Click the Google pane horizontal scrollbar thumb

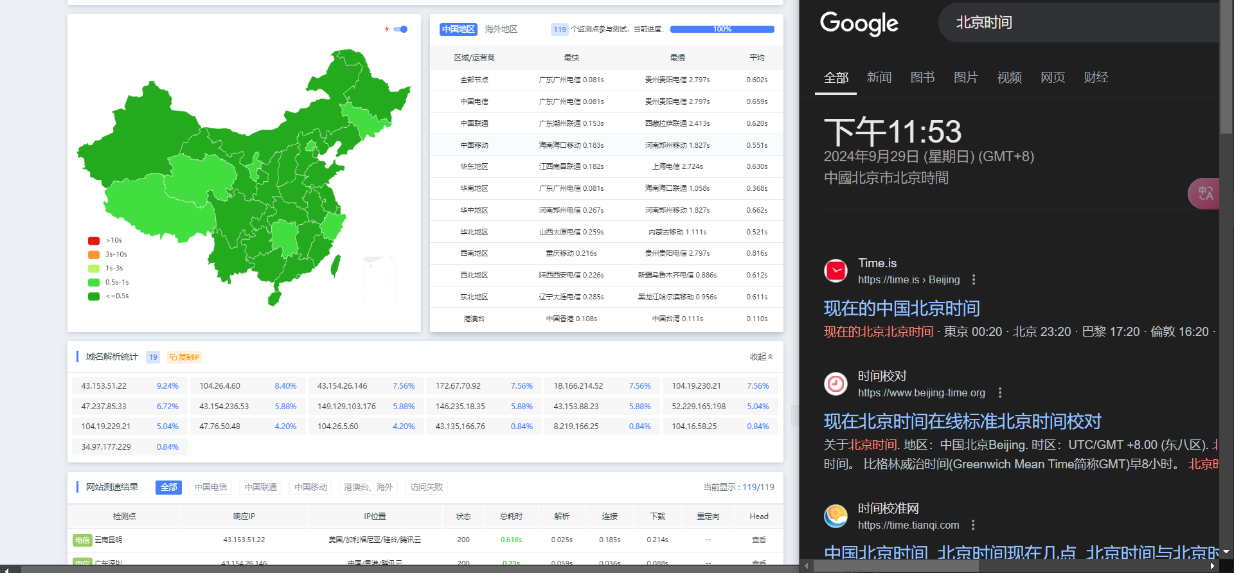(896, 566)
